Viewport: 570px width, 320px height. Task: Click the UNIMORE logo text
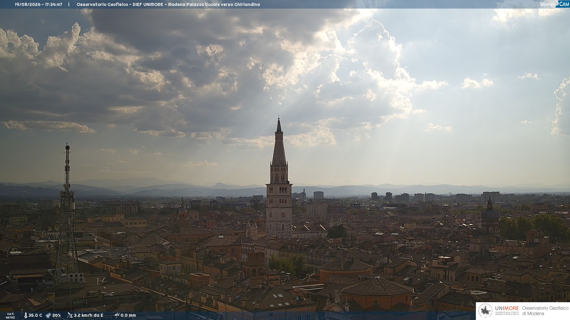(x=507, y=308)
